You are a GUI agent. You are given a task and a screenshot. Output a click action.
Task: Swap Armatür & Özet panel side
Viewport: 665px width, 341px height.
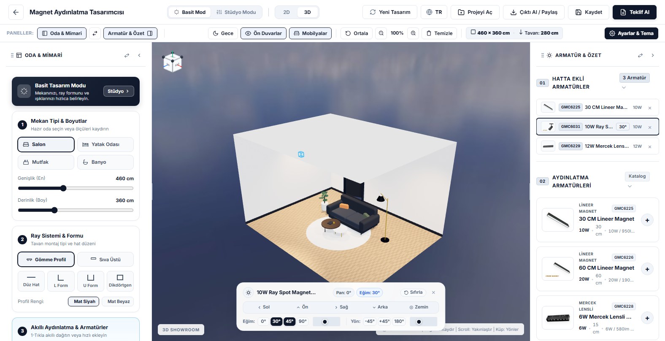pyautogui.click(x=640, y=55)
